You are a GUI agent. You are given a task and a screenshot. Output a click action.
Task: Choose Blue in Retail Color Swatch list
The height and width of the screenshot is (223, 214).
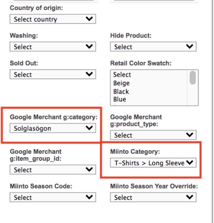(120, 99)
